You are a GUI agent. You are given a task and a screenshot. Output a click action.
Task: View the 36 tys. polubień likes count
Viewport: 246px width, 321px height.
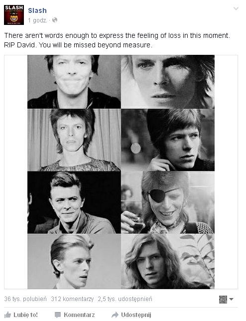(x=25, y=299)
